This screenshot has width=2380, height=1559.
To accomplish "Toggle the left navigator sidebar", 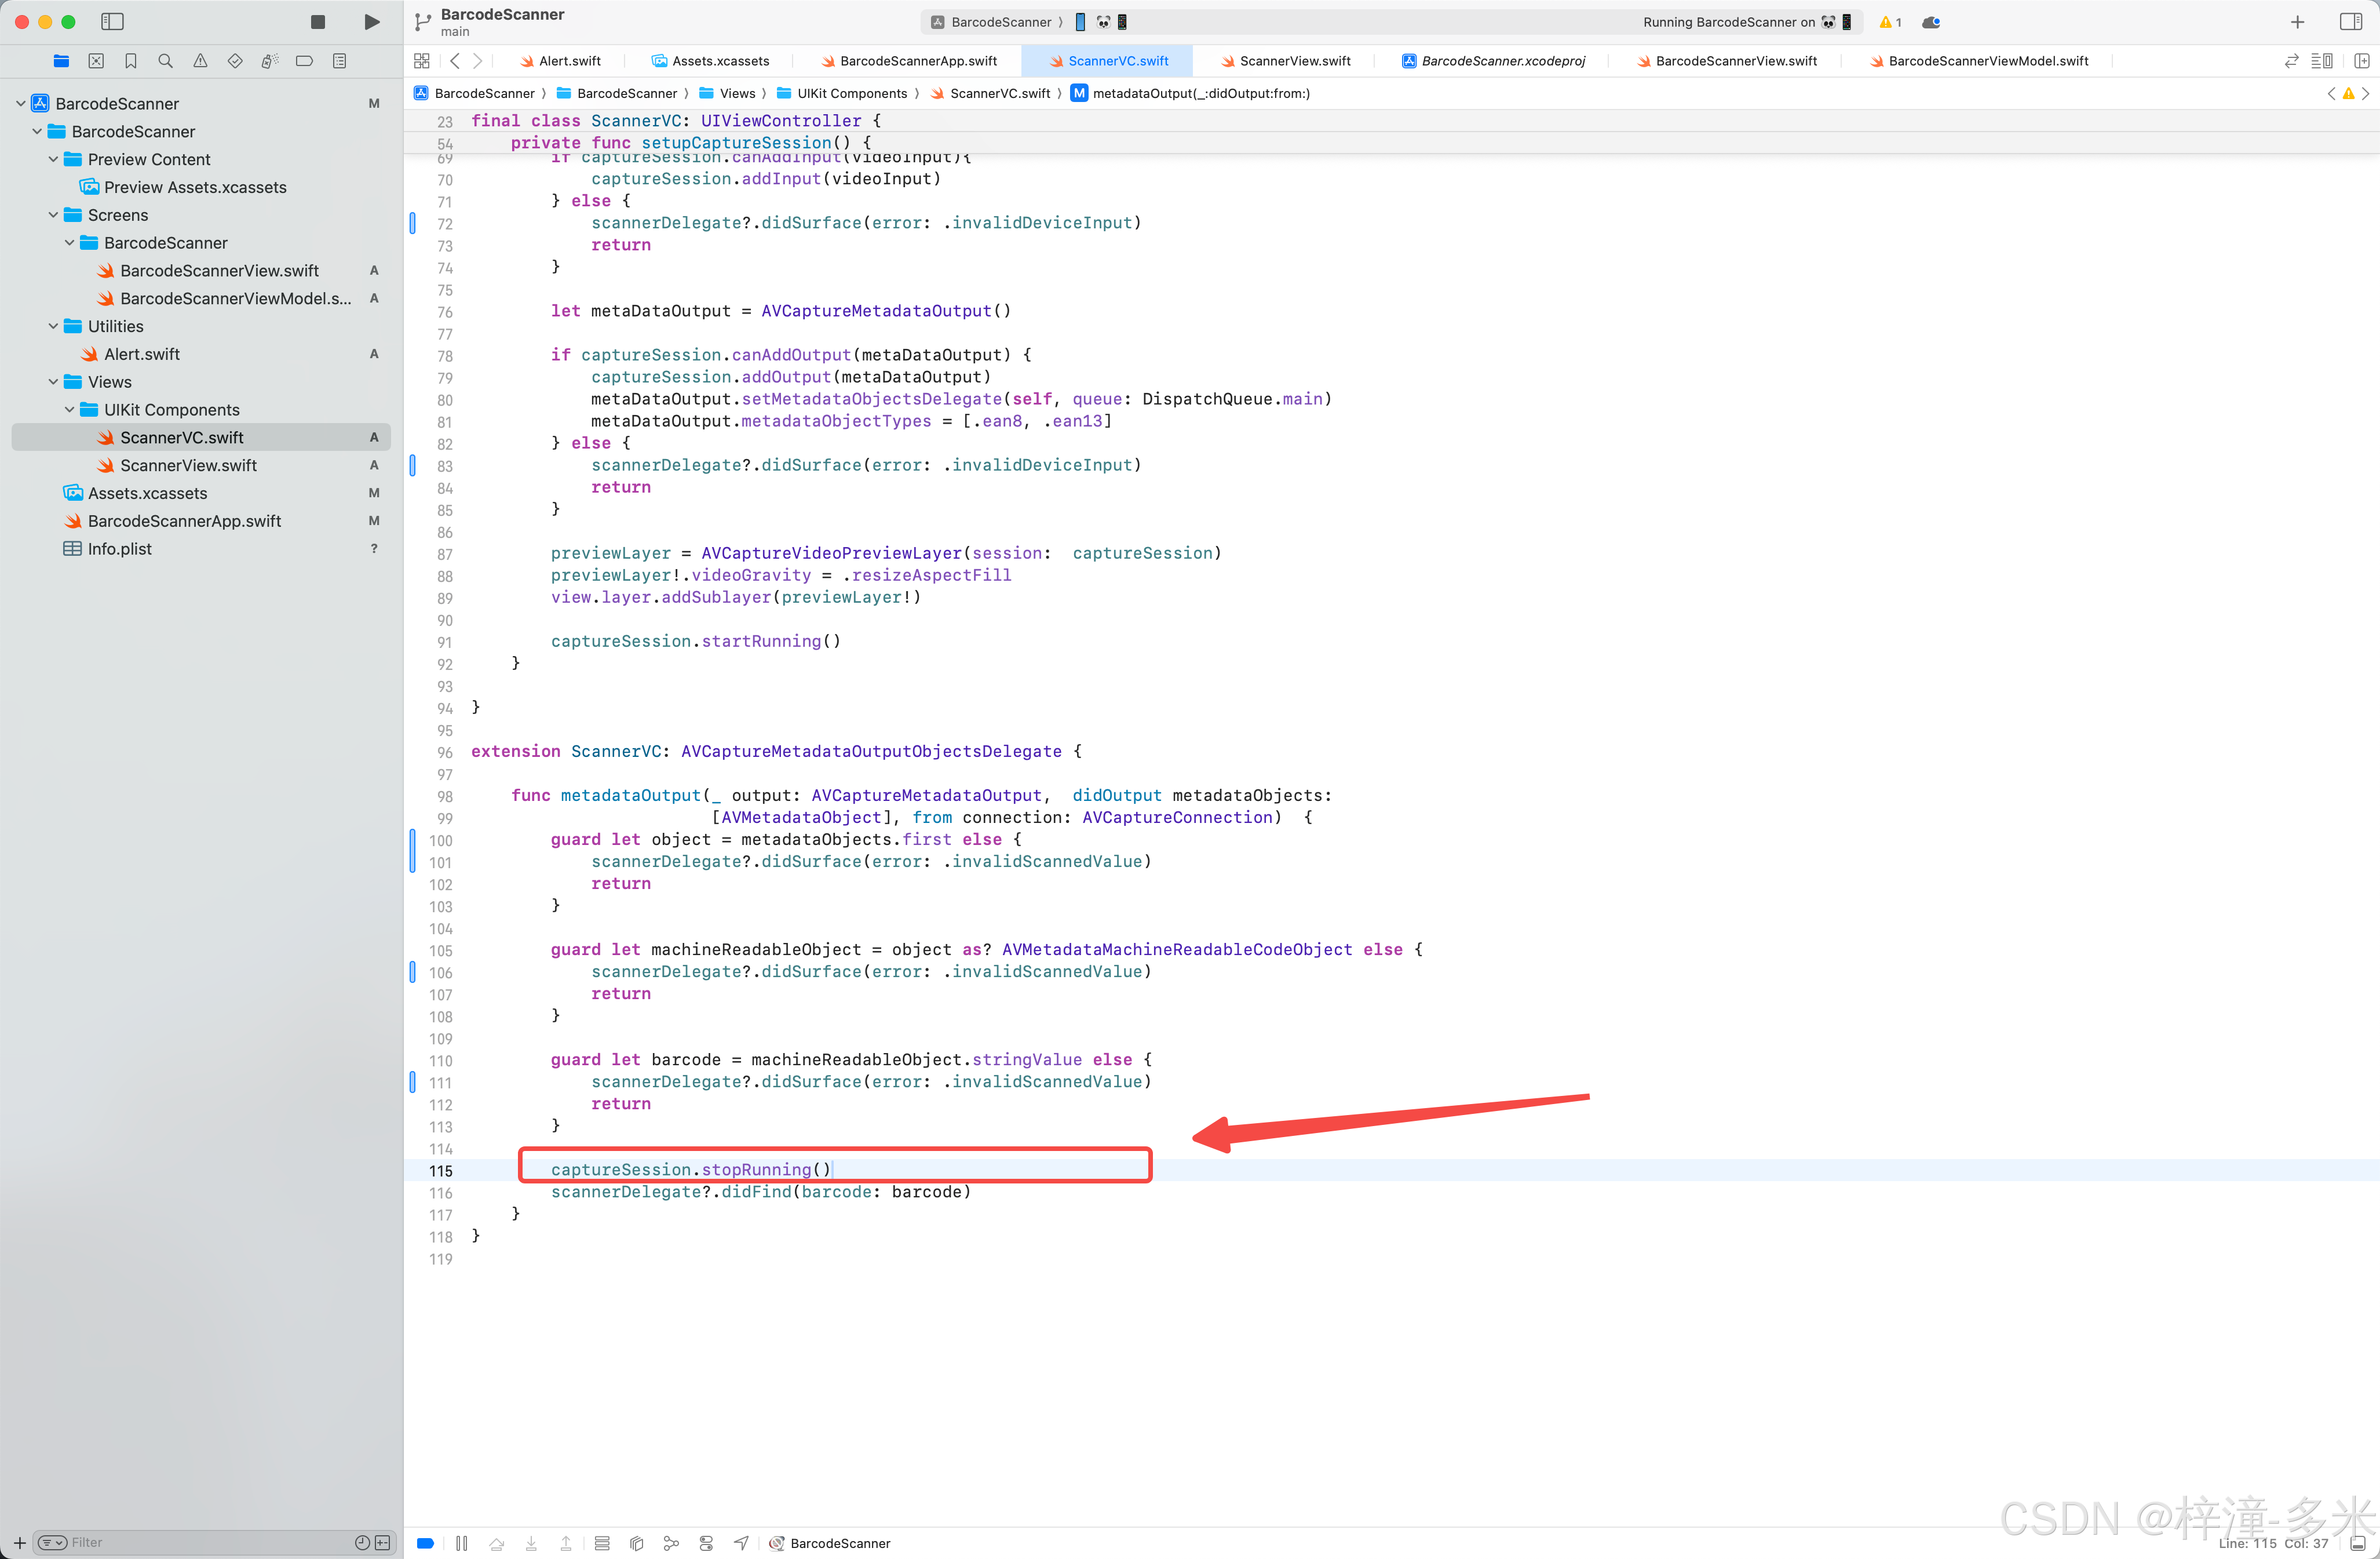I will click(x=112, y=22).
